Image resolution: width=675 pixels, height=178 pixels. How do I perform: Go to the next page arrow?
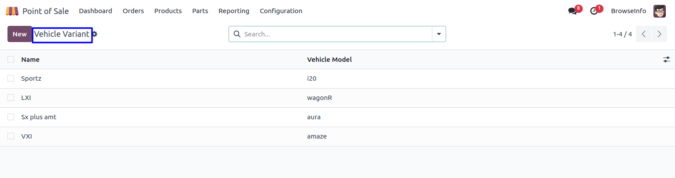(x=659, y=34)
